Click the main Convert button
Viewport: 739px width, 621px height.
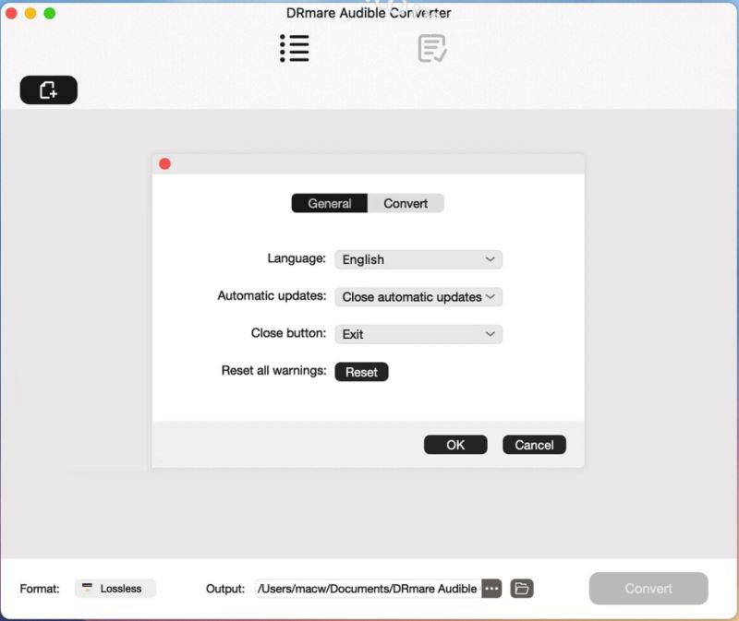pyautogui.click(x=648, y=589)
